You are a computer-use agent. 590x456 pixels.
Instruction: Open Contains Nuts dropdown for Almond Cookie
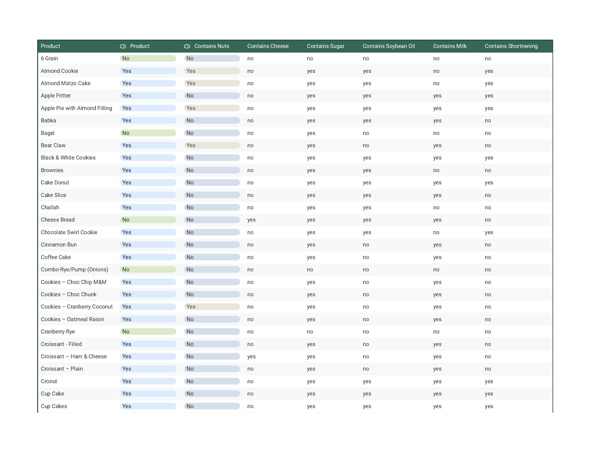pyautogui.click(x=212, y=71)
